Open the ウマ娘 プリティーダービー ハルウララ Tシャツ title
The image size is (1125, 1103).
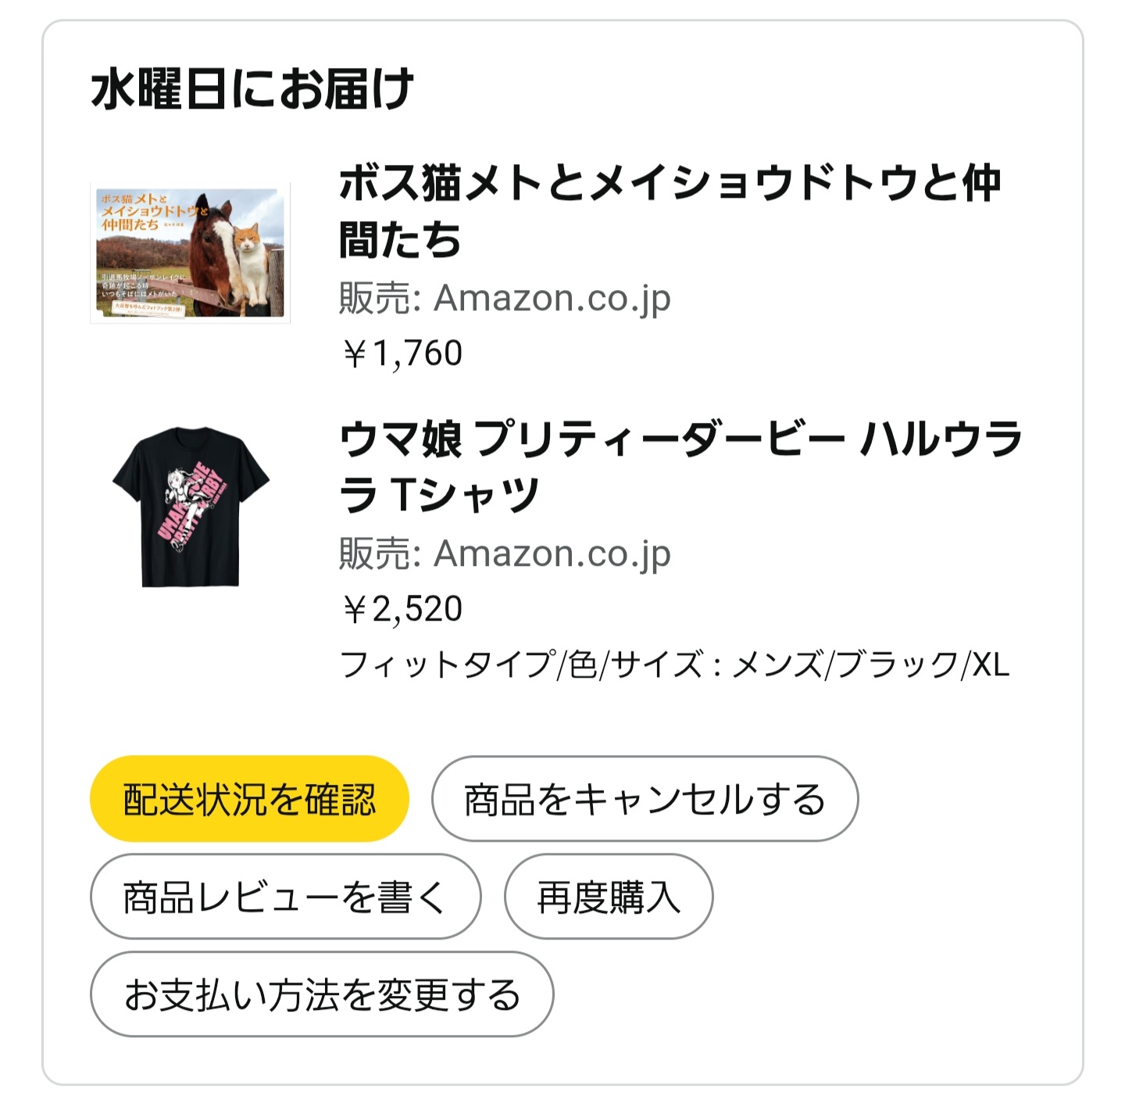pyautogui.click(x=680, y=465)
